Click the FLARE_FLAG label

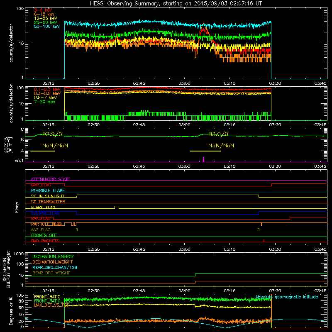[x=43, y=207]
